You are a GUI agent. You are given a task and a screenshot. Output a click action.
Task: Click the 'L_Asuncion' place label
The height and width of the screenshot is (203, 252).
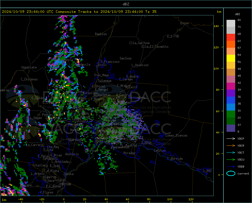click(x=140, y=65)
